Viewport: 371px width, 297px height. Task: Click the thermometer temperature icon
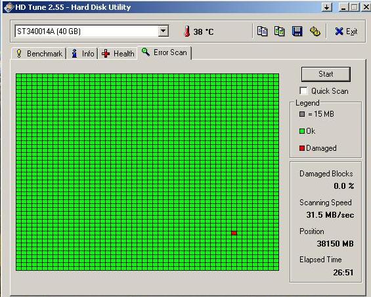187,31
